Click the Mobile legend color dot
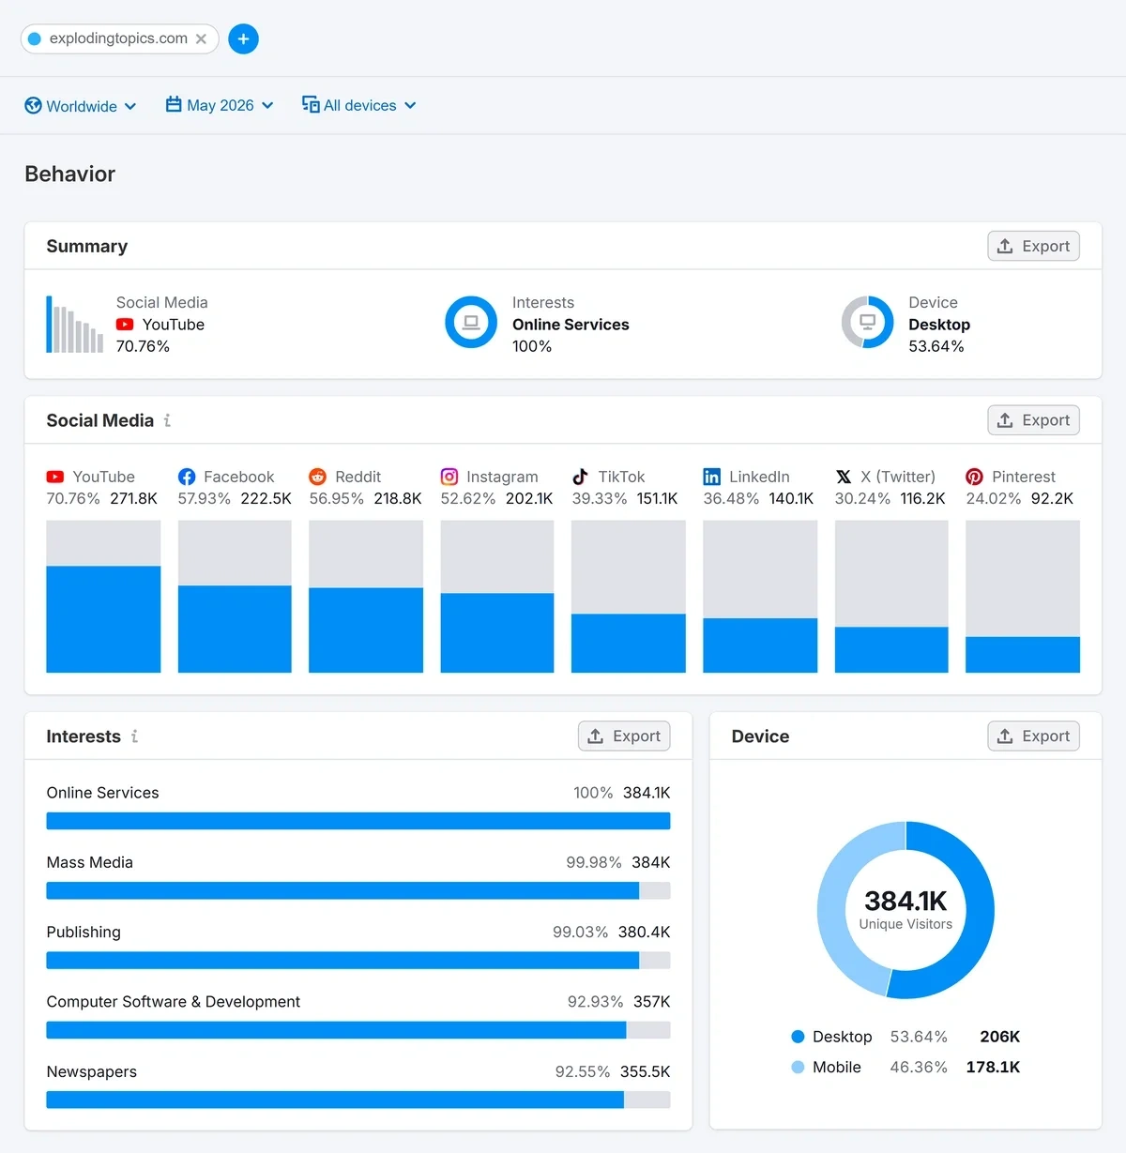 [x=798, y=1067]
